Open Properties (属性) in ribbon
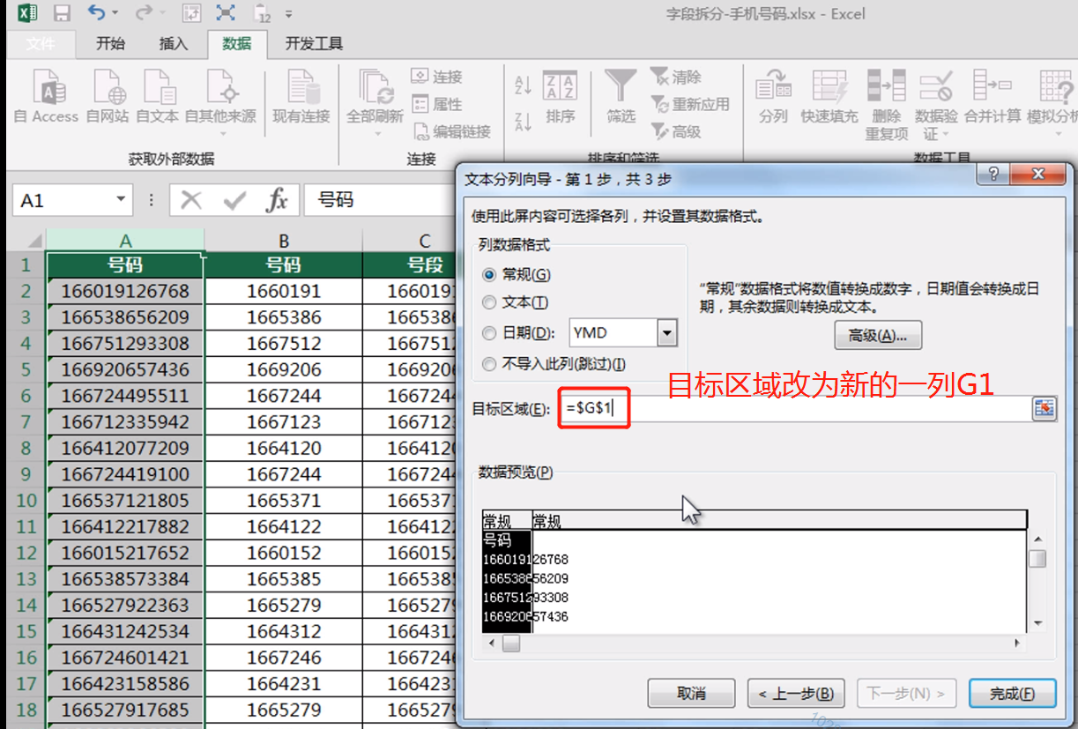The width and height of the screenshot is (1078, 729). tap(438, 104)
